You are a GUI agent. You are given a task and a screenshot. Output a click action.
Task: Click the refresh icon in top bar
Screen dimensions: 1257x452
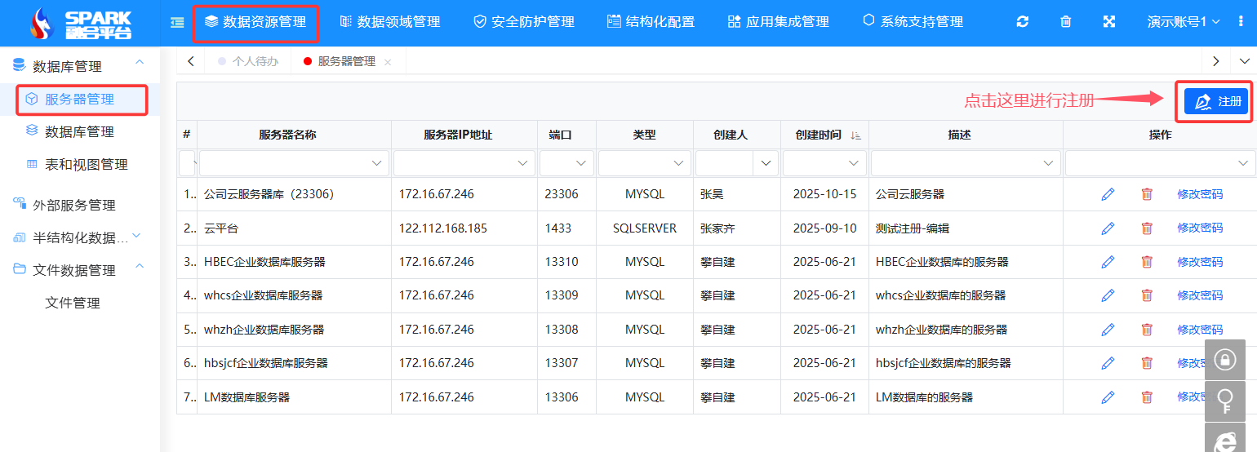click(1023, 22)
